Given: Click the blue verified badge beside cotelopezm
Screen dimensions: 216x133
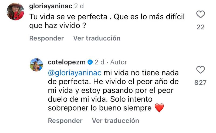Looking at the screenshot, I should [90, 62].
